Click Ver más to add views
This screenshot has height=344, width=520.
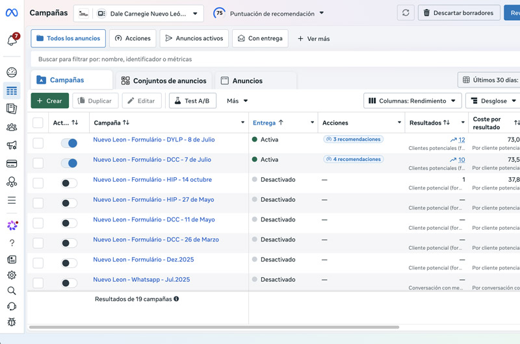(x=314, y=39)
